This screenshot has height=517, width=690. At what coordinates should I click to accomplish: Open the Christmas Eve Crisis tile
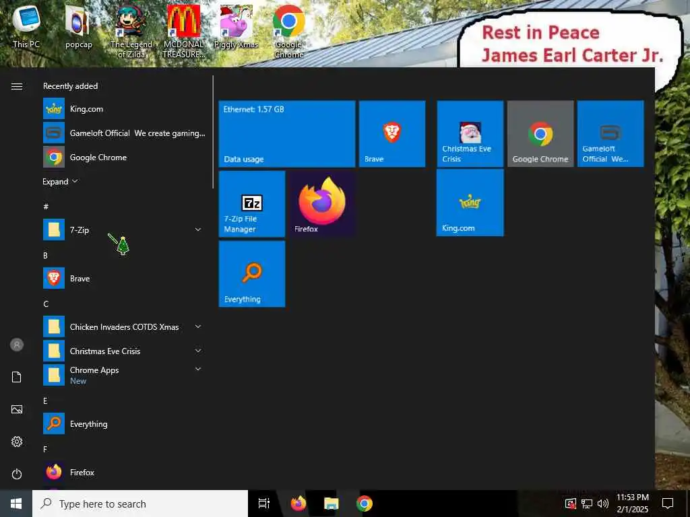click(x=470, y=134)
